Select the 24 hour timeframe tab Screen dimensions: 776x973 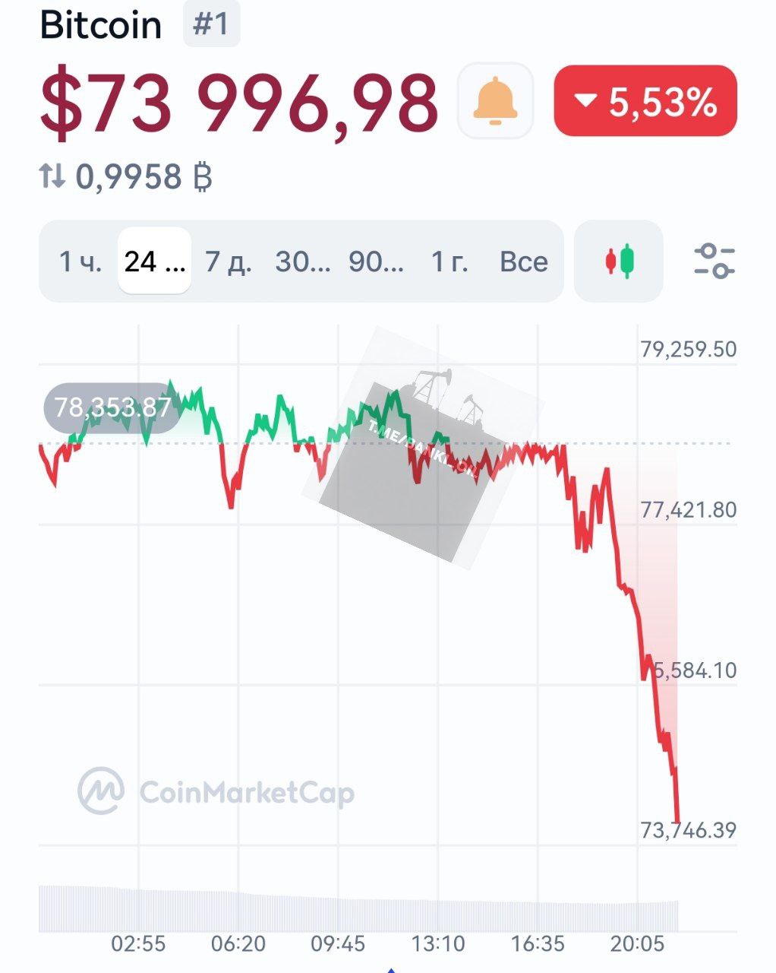click(154, 261)
